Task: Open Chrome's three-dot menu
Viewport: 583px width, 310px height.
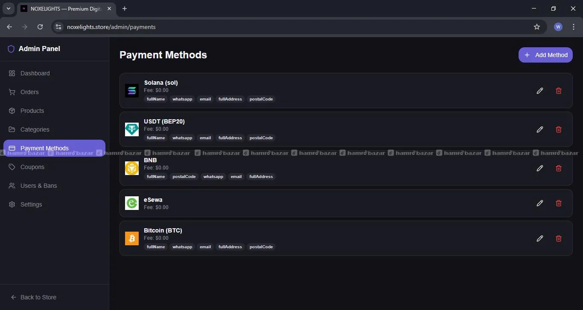Action: 574,27
